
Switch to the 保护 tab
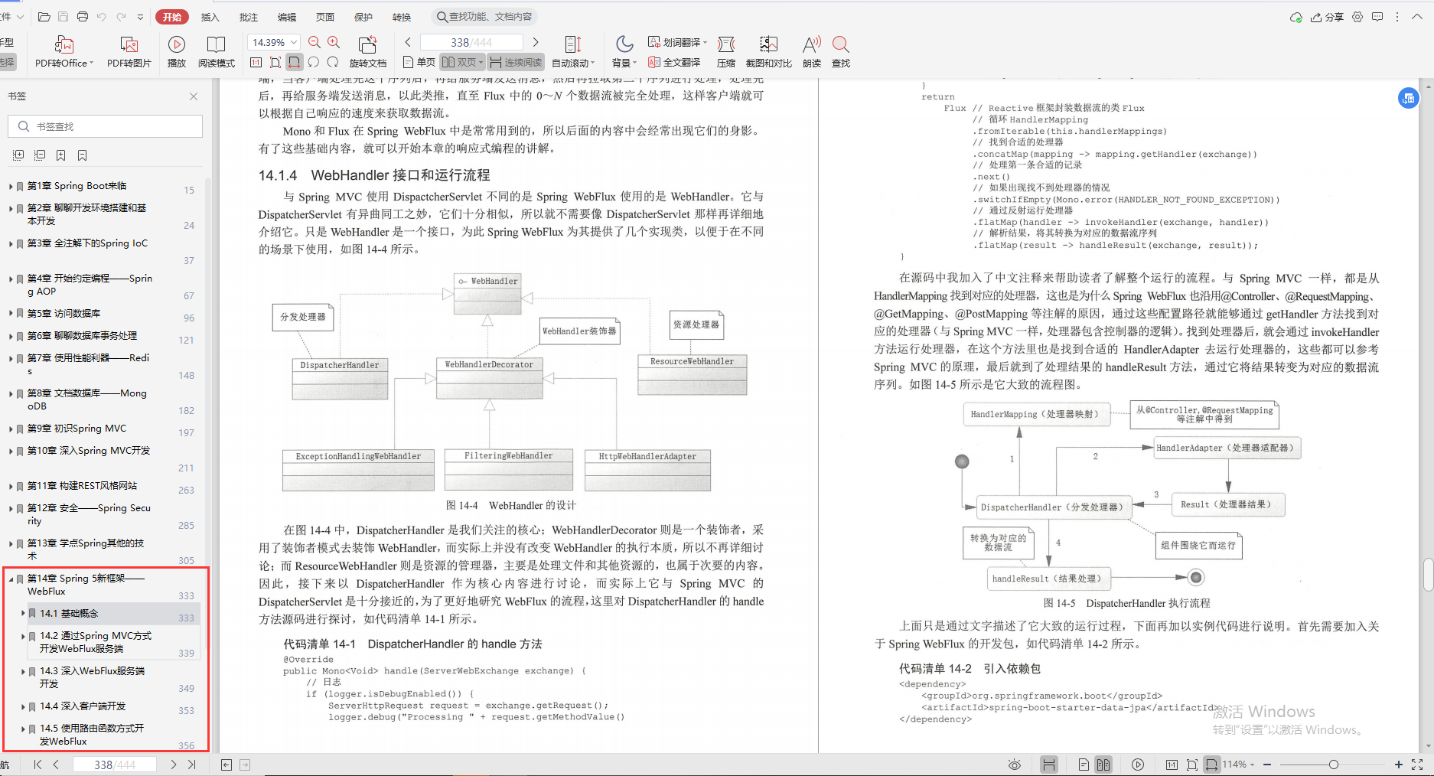[x=363, y=17]
